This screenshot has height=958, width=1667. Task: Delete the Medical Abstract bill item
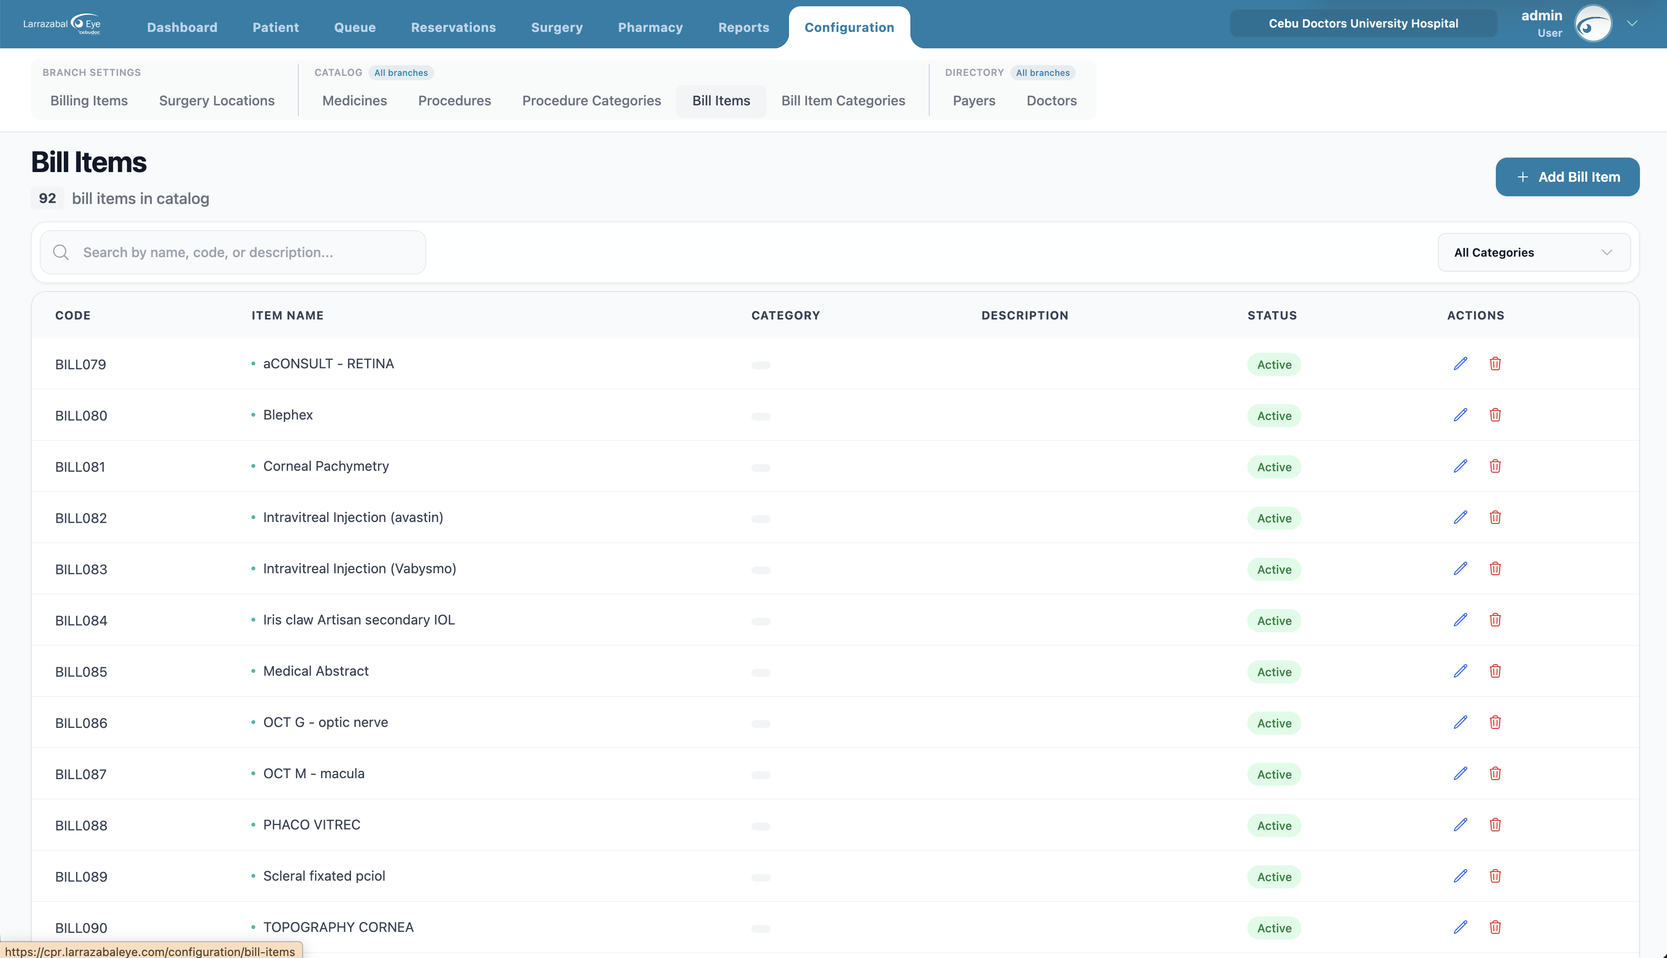(x=1495, y=672)
